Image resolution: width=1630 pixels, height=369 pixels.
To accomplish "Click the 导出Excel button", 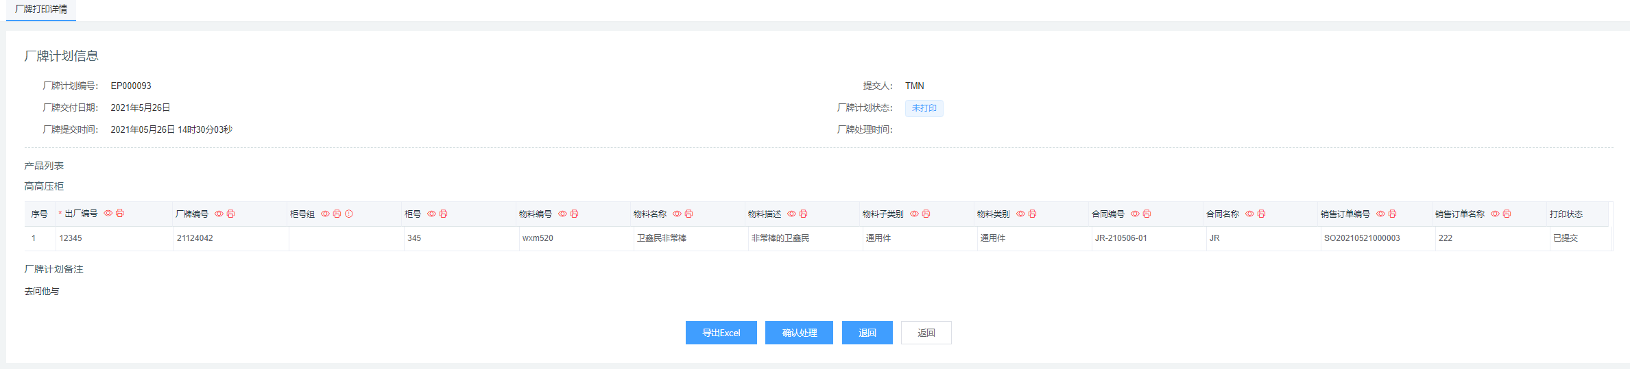I will tap(721, 333).
